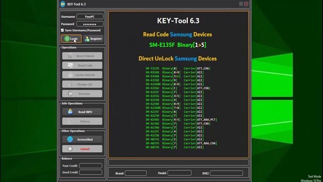
Task: Toggle Save Username/Password checkbox
Action: click(x=63, y=30)
